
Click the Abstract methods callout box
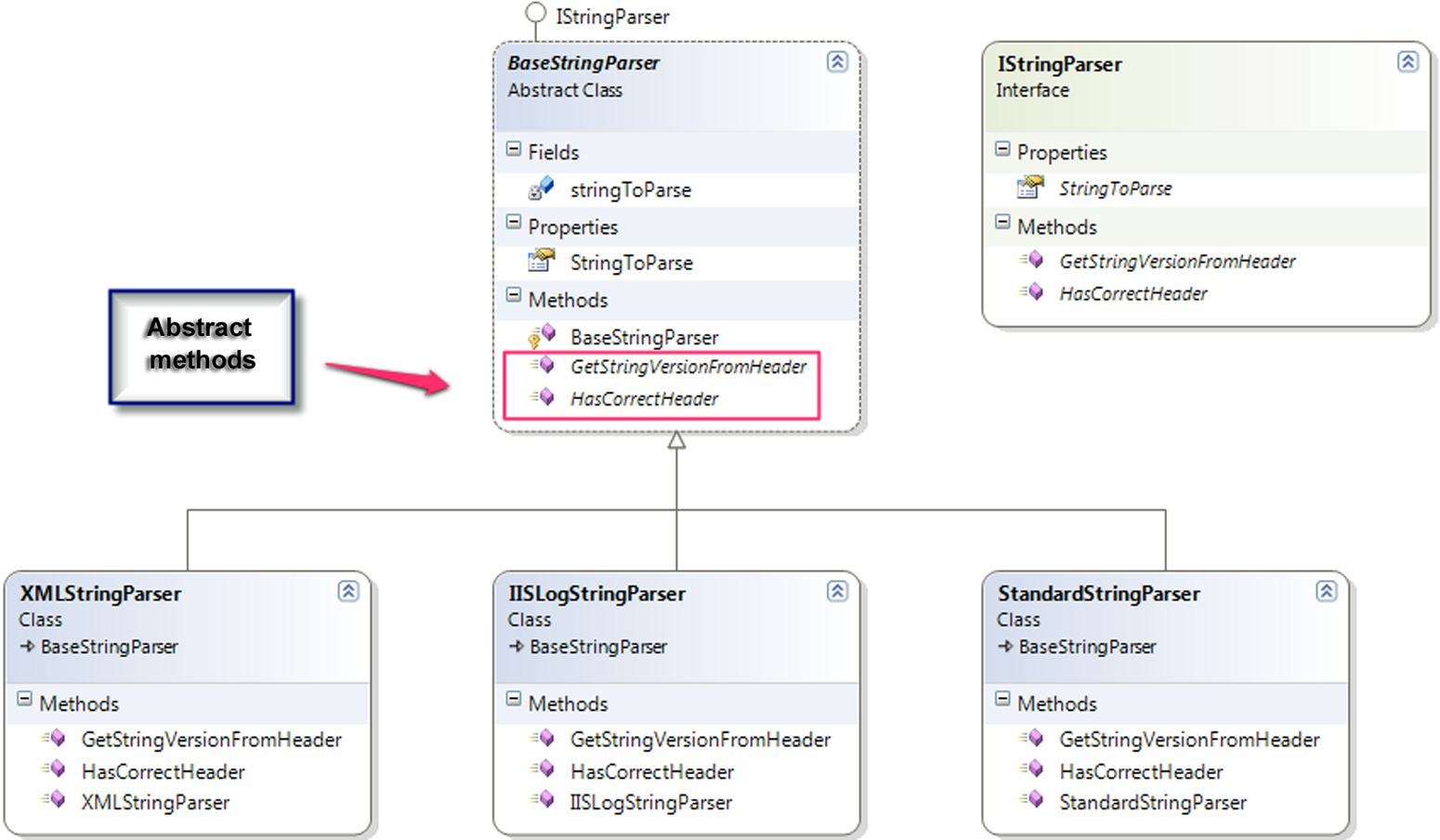tap(202, 346)
